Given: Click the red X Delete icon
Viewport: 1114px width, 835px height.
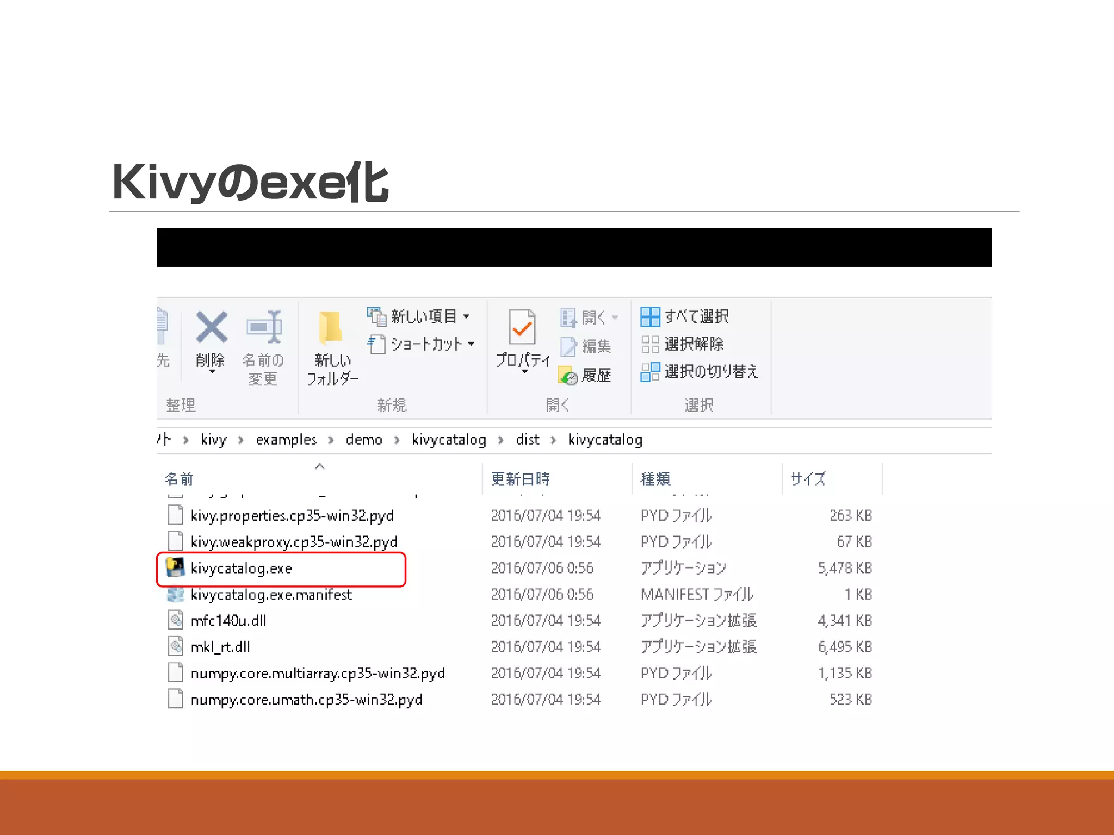Looking at the screenshot, I should (x=211, y=327).
